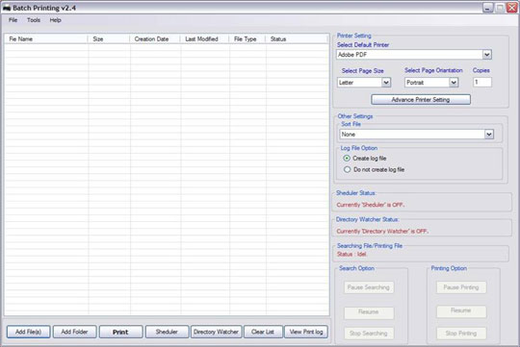Open the Help menu
The height and width of the screenshot is (347, 520).
tap(56, 20)
